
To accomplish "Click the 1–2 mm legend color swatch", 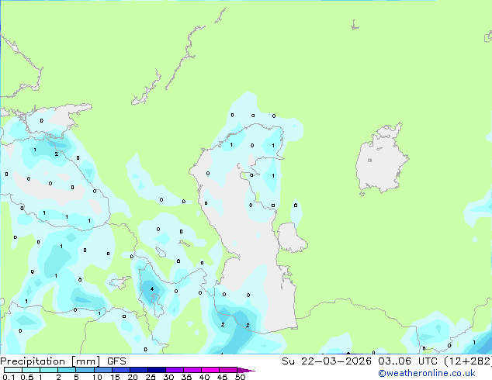I will 49,370.
